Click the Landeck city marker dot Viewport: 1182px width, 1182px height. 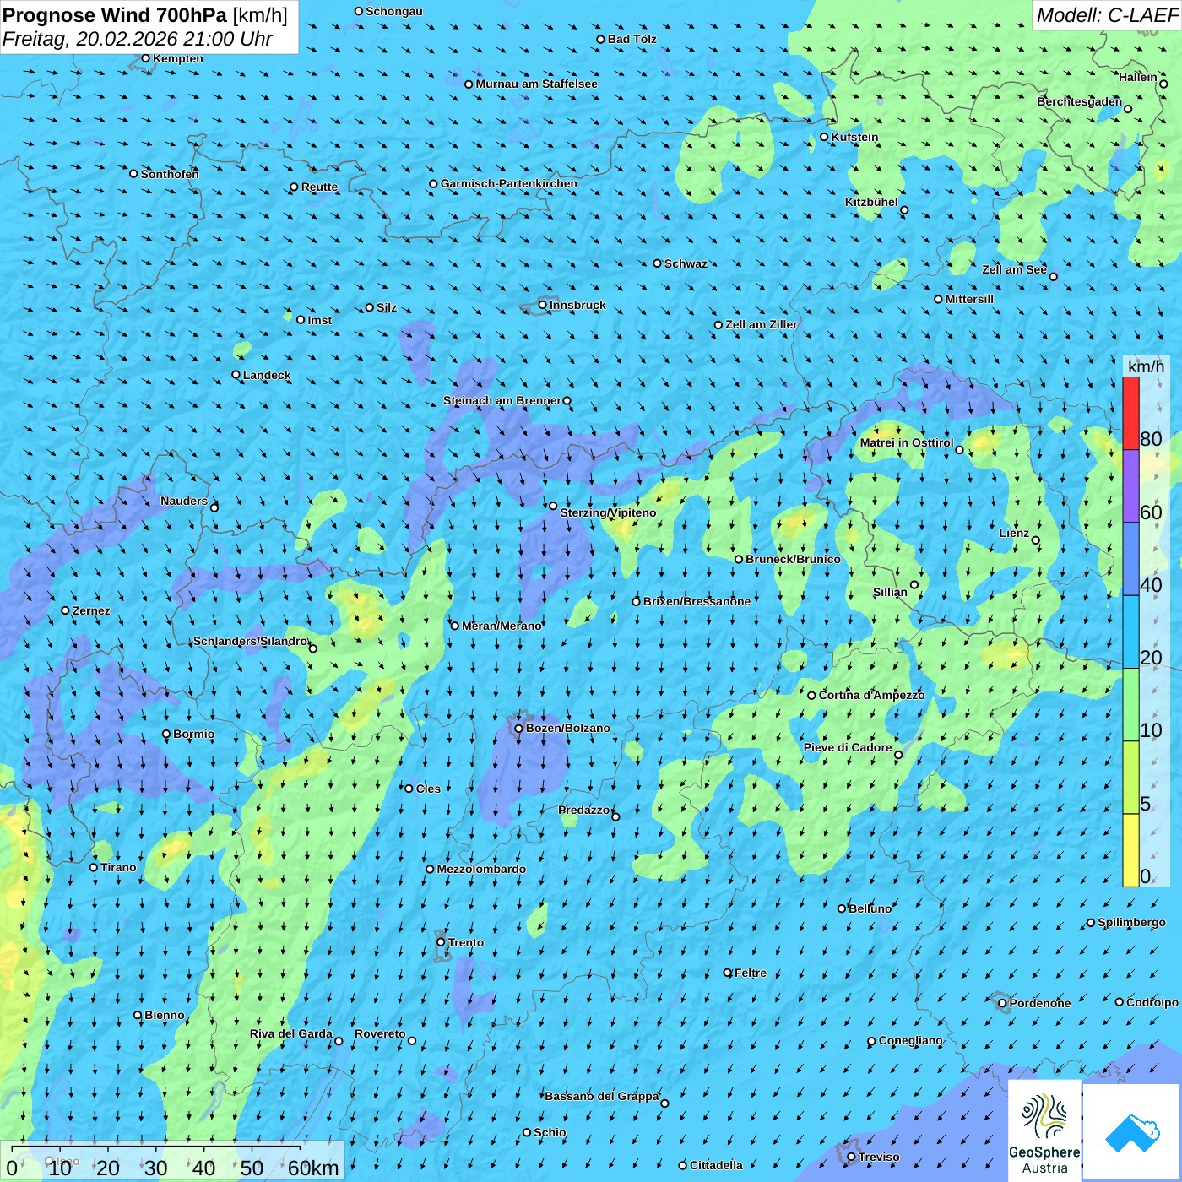point(236,375)
